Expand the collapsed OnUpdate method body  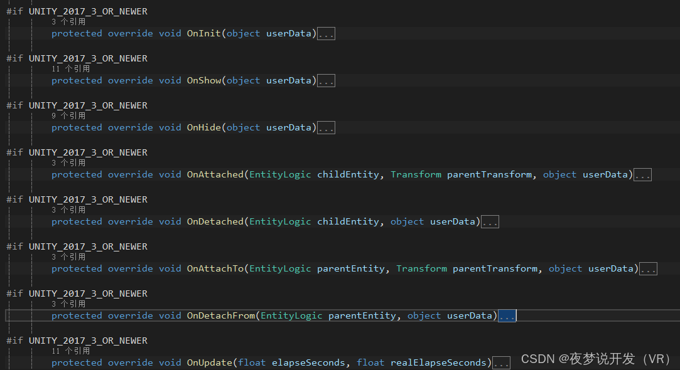click(501, 363)
